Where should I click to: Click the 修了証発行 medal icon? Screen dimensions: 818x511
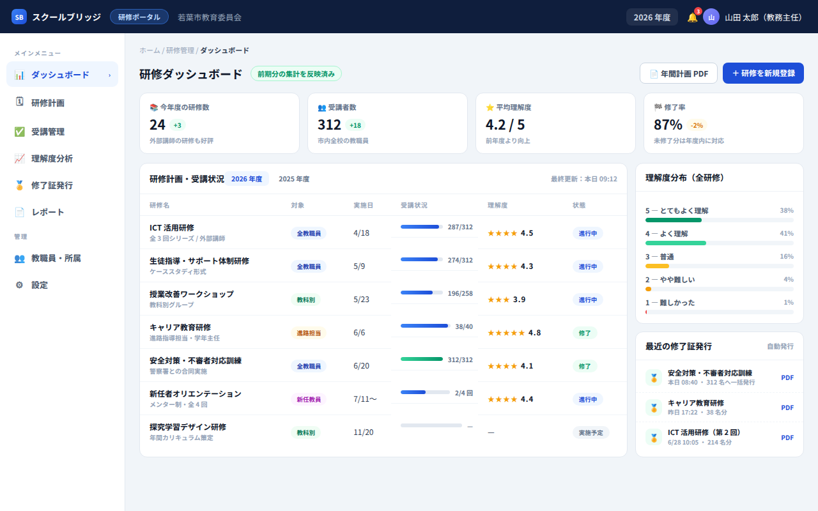point(20,185)
